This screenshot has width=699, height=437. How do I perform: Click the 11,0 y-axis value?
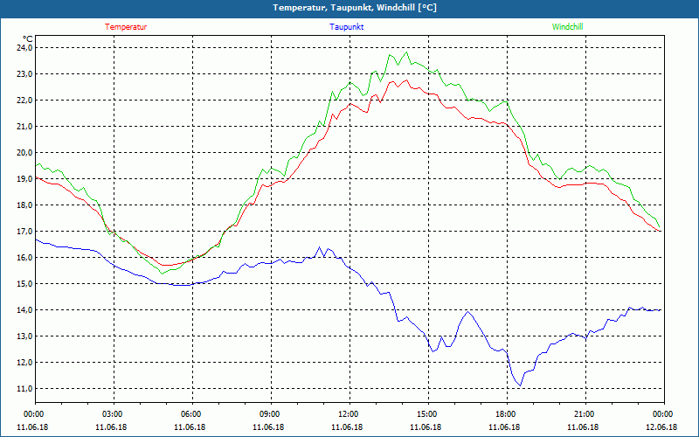25,389
